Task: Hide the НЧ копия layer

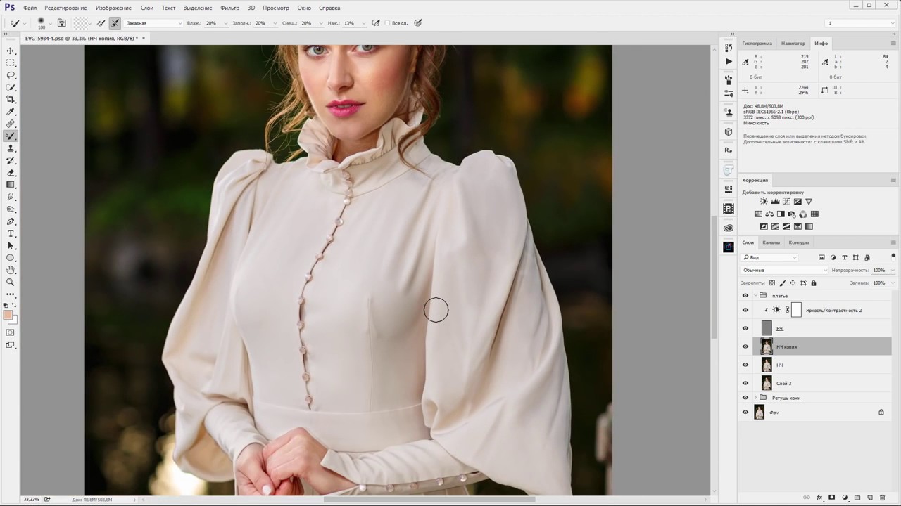Action: click(745, 346)
